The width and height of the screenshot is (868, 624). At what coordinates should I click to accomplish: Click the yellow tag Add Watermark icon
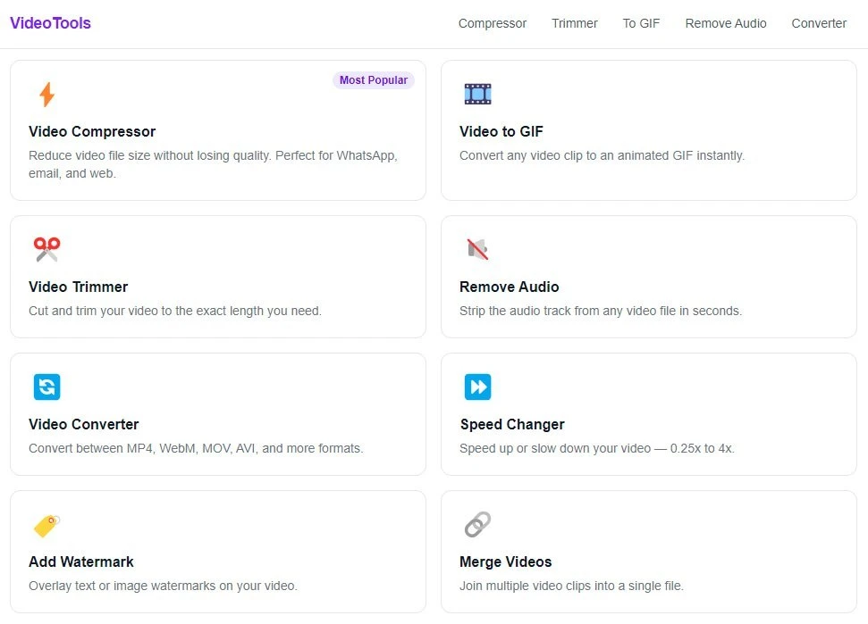(47, 525)
